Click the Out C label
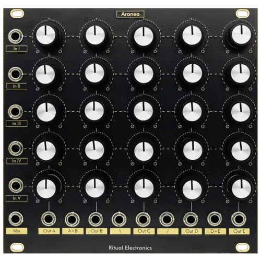 [x=144, y=231]
